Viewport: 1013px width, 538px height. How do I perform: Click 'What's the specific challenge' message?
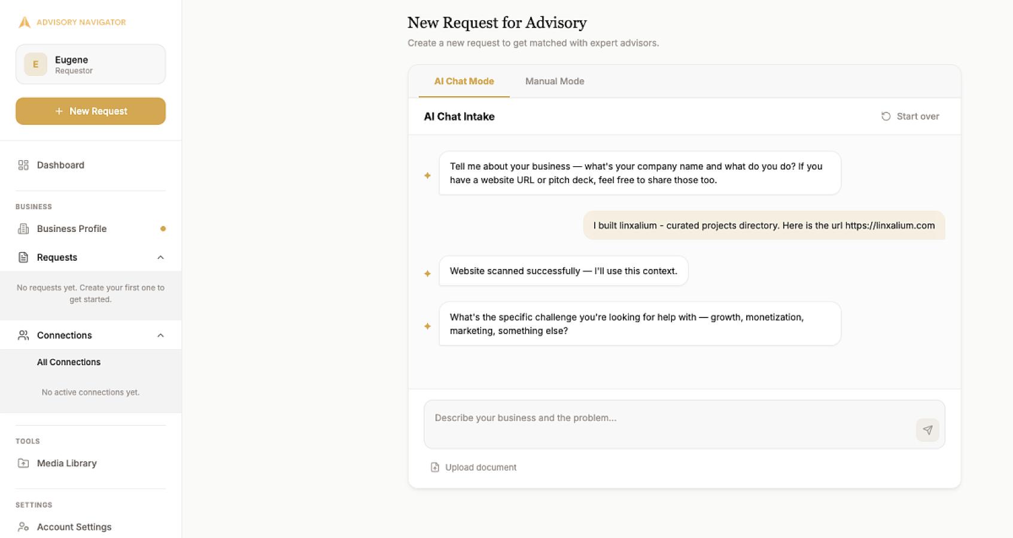pos(640,323)
